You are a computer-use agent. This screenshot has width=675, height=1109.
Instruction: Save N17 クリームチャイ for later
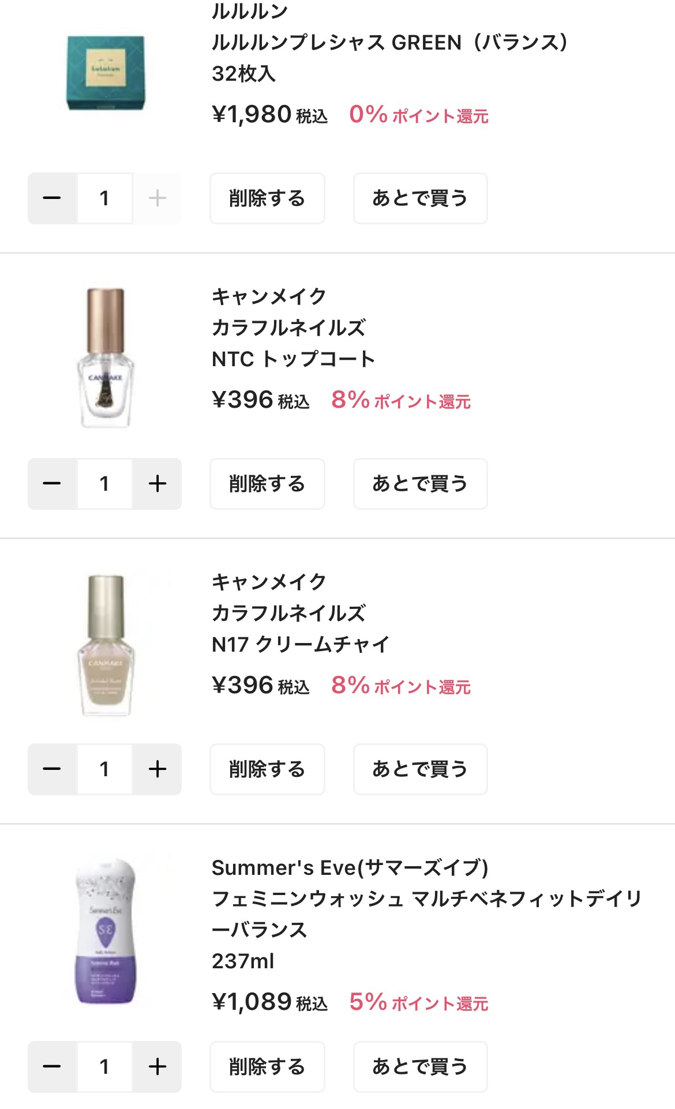[420, 769]
